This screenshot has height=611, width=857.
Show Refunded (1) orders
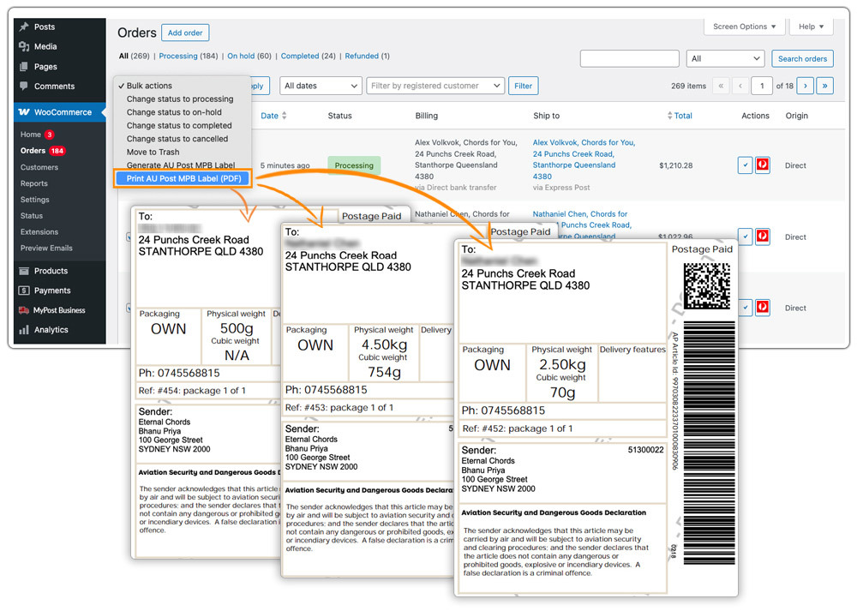[368, 56]
